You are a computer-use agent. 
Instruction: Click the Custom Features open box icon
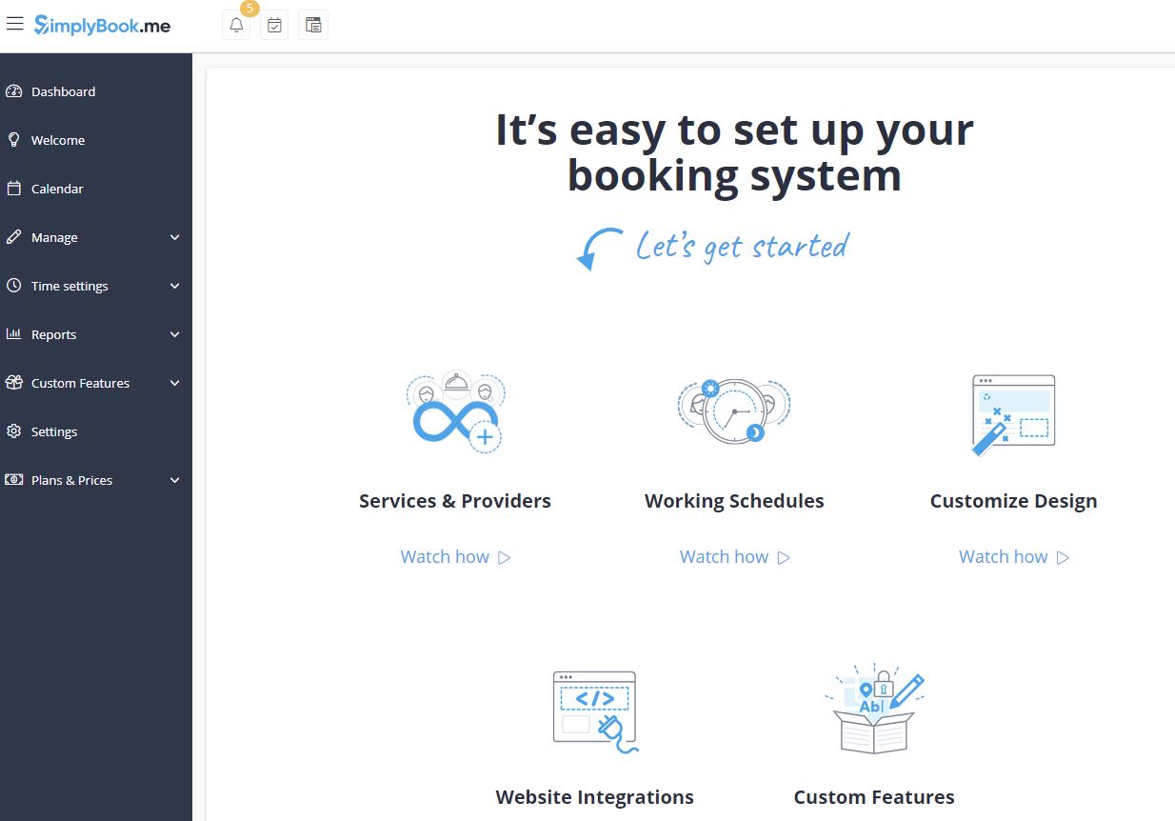(x=874, y=710)
